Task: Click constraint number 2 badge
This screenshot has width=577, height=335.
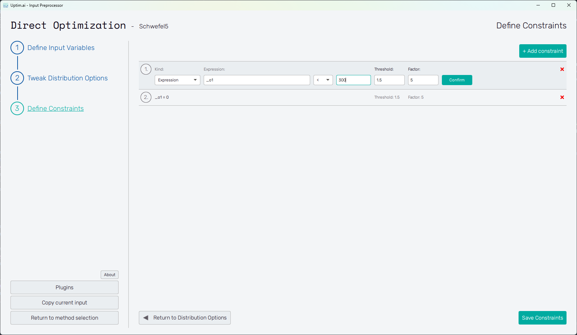Action: [x=146, y=97]
